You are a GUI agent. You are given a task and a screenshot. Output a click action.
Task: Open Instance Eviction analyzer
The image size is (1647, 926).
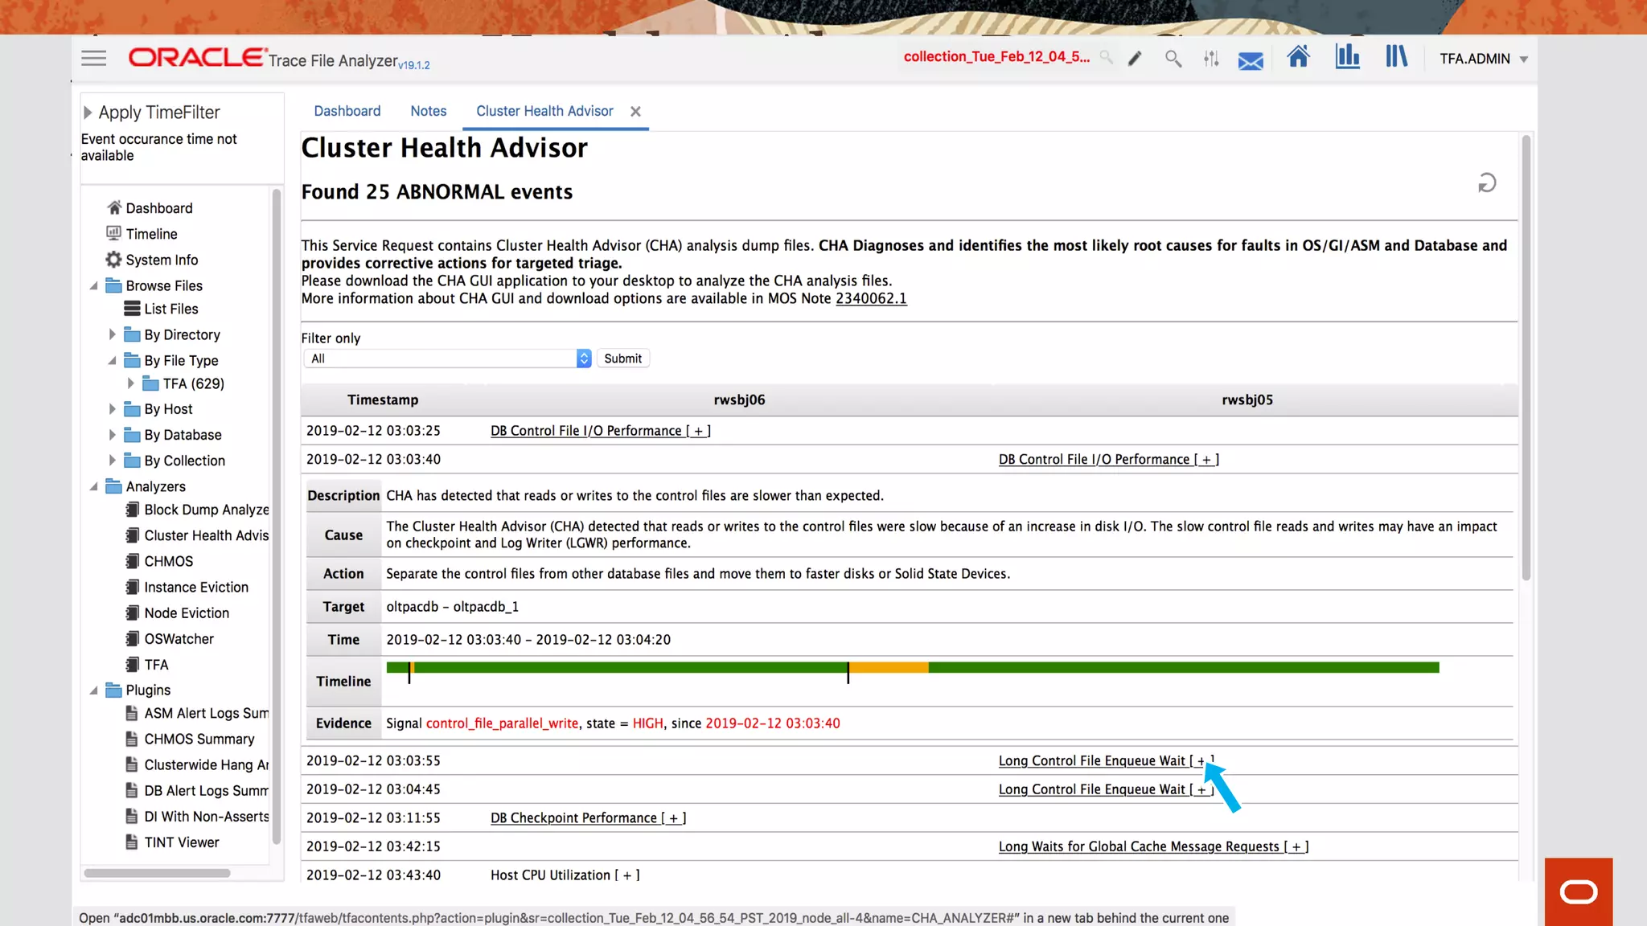(x=196, y=587)
